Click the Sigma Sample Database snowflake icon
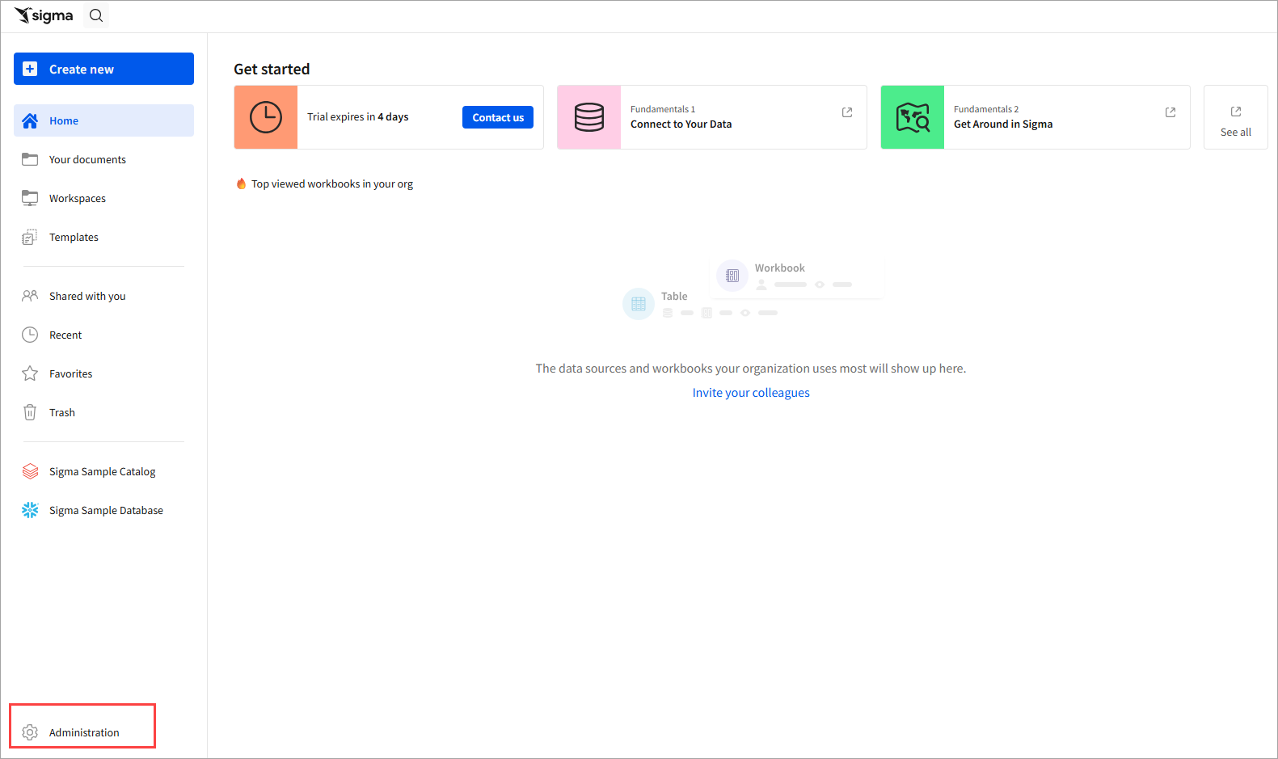The height and width of the screenshot is (759, 1278). click(30, 510)
